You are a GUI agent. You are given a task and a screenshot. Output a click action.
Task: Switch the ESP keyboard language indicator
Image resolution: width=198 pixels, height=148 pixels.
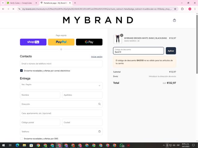(x=178, y=145)
